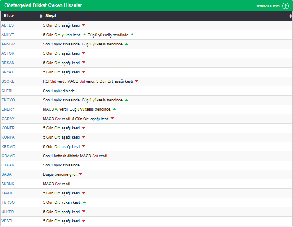Screen dimensions: 293x227
Task: Select 'MACD Sat verdi.' in SKBNK row
Action: click(x=57, y=184)
